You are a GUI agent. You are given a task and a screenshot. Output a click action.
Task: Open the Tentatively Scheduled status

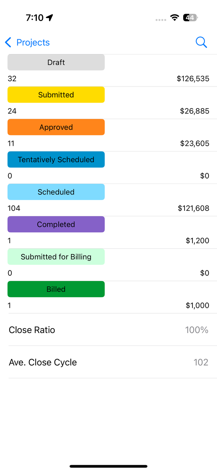(x=56, y=160)
